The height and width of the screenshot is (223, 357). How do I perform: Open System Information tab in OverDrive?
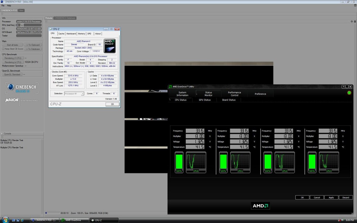click(182, 94)
